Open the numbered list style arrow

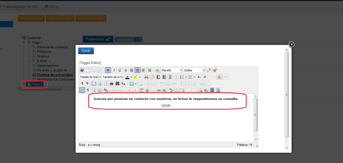coord(186,77)
